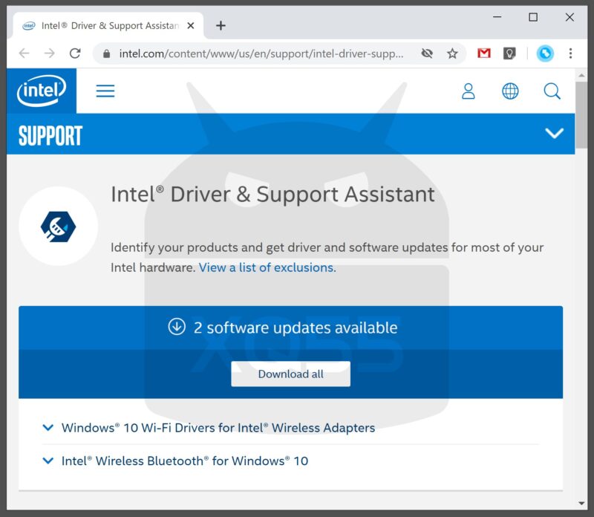This screenshot has height=517, width=594.
Task: Open the View a list of exclusions link
Action: pos(267,267)
